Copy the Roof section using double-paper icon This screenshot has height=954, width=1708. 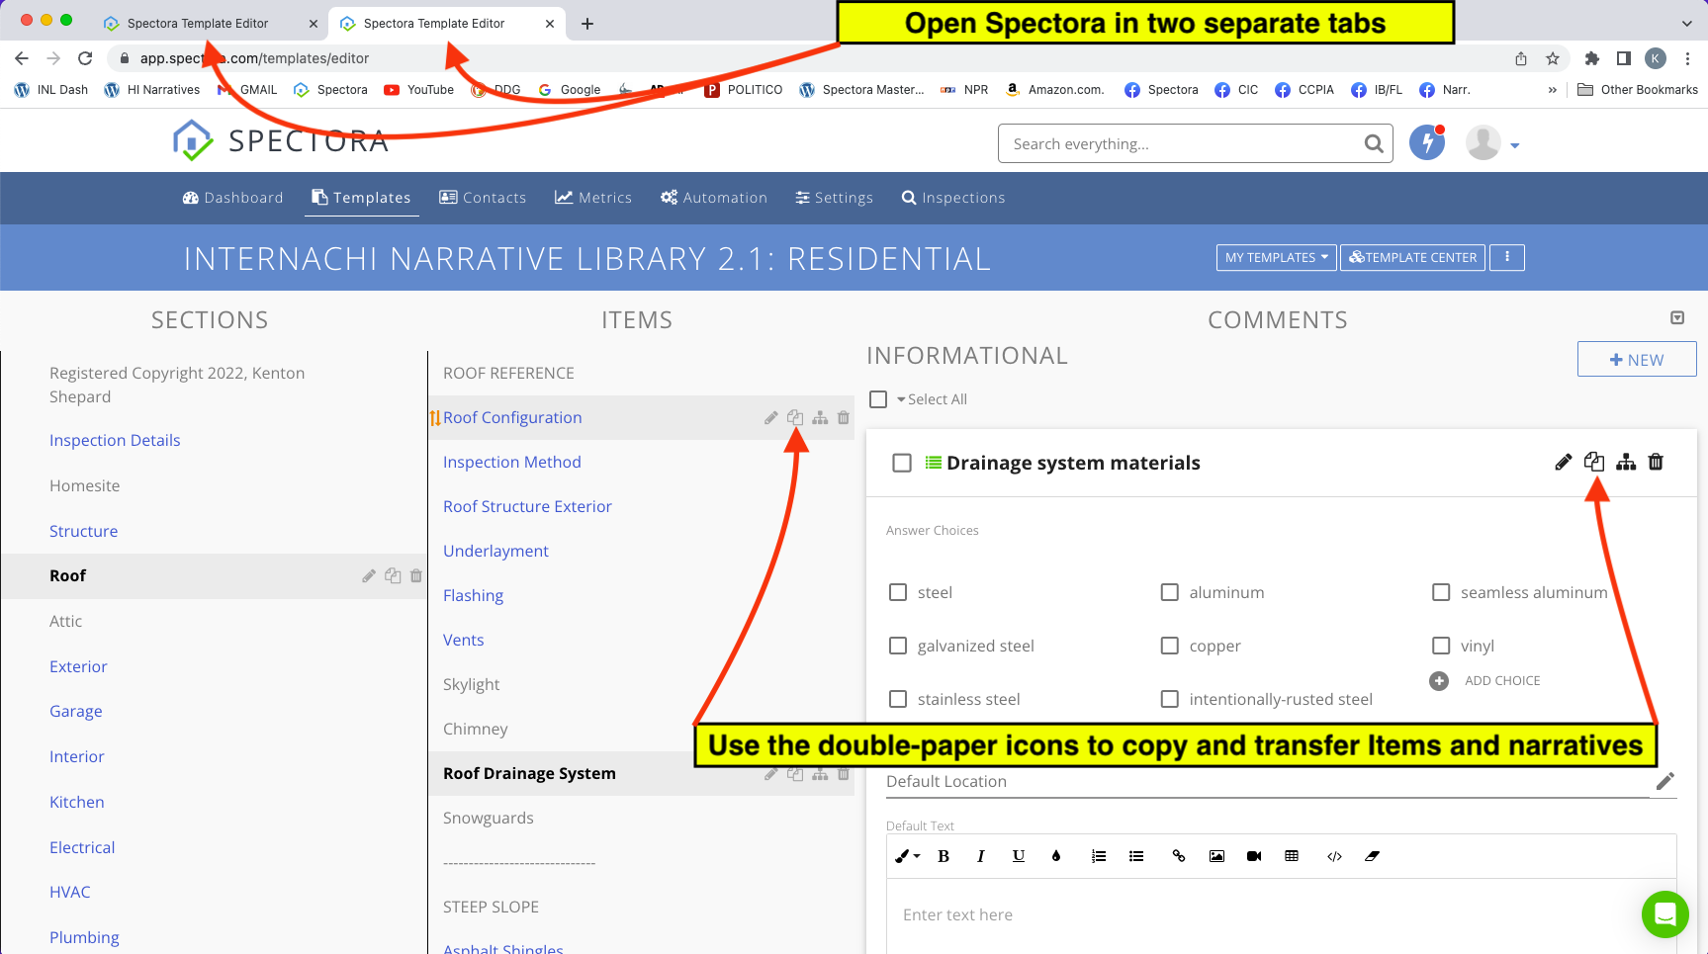393,575
